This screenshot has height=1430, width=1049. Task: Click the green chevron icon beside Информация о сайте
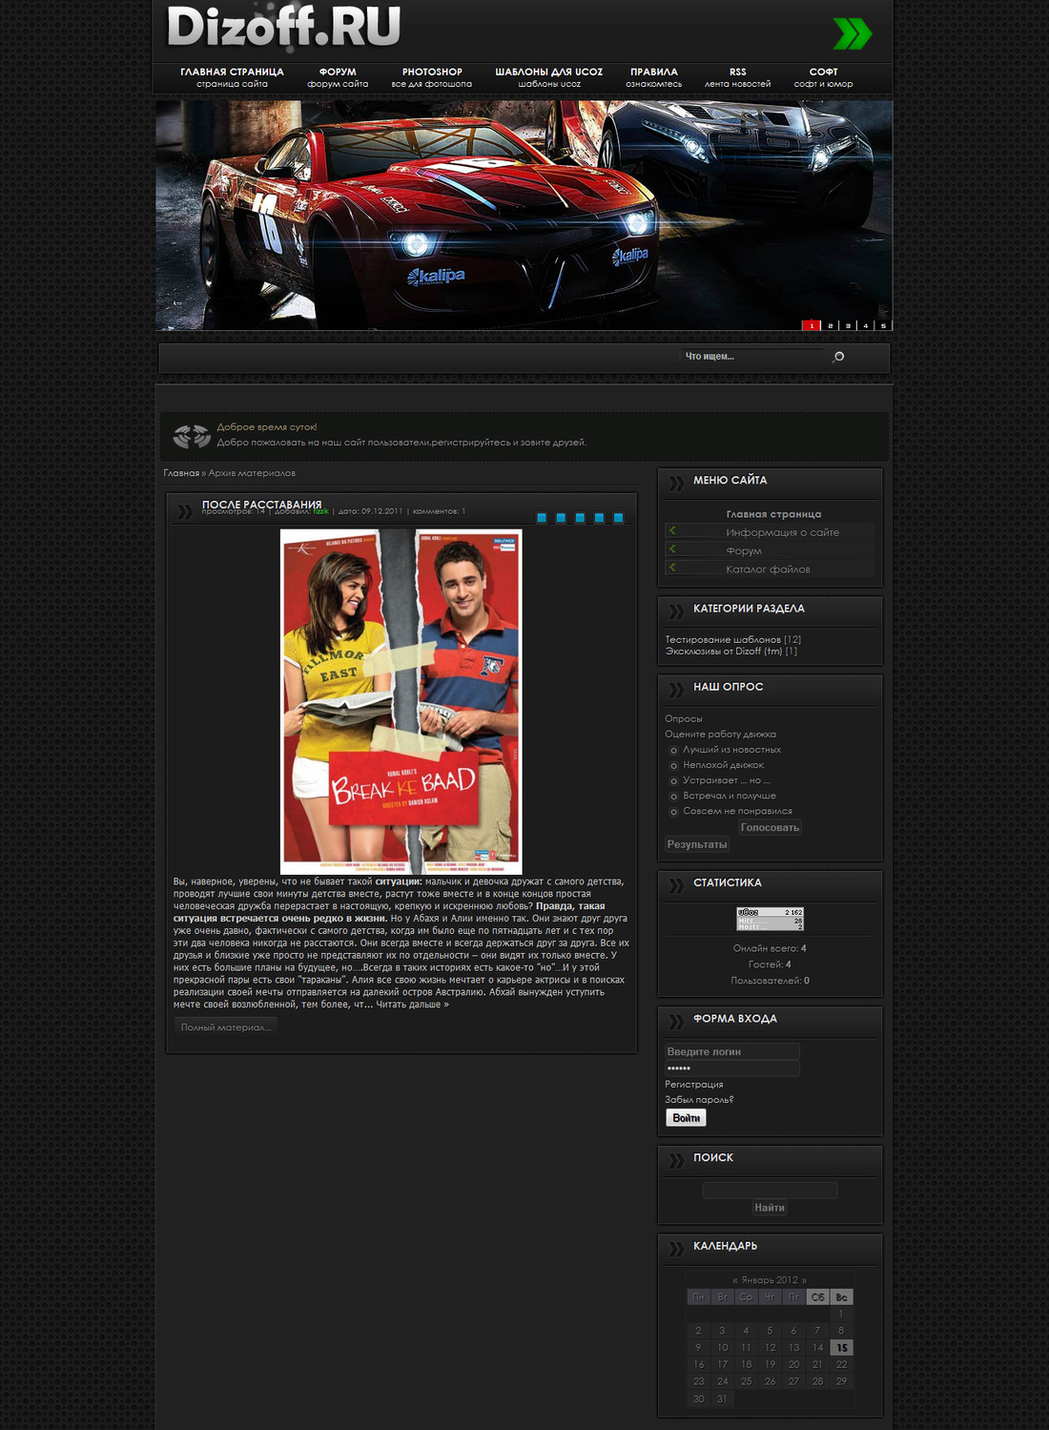(672, 531)
